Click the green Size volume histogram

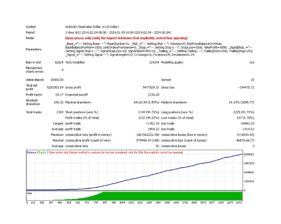click(x=168, y=196)
